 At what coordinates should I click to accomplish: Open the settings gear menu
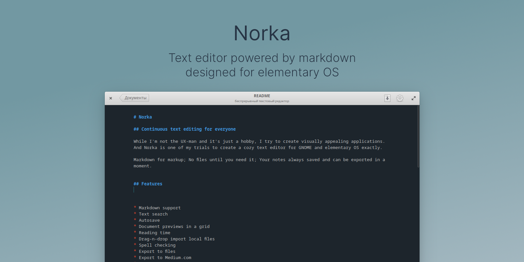coord(400,98)
